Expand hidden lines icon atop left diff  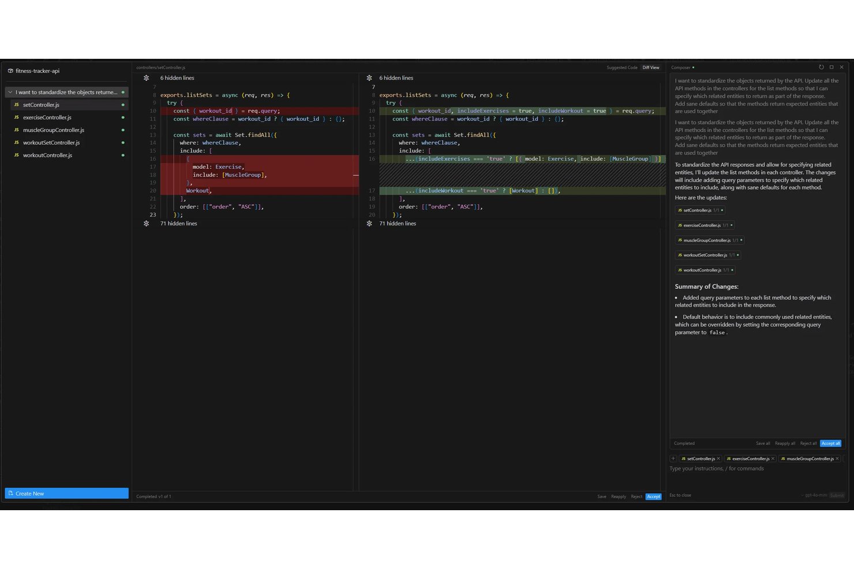click(x=147, y=78)
